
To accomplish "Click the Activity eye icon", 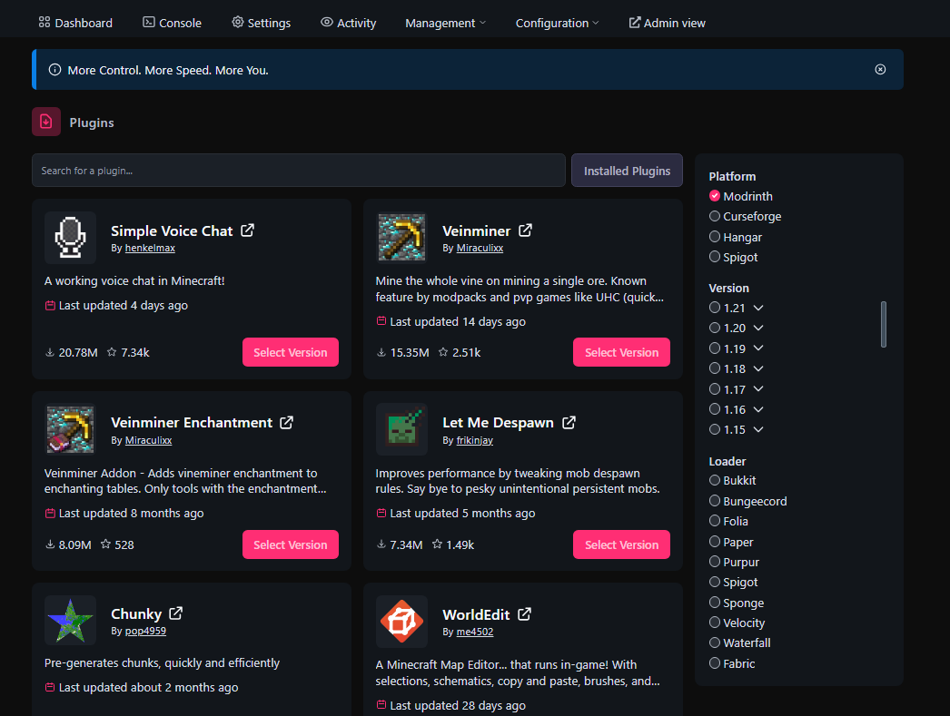I will (x=327, y=23).
